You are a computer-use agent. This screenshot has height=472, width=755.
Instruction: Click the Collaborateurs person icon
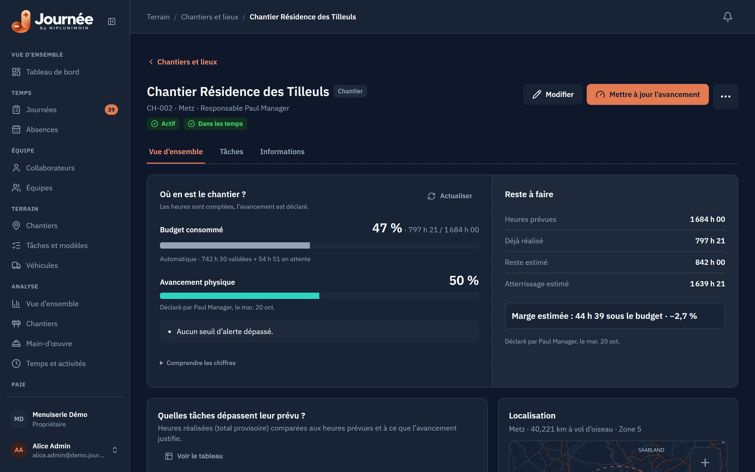point(16,168)
